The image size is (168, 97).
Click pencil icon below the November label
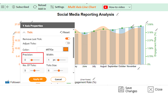[139, 68]
